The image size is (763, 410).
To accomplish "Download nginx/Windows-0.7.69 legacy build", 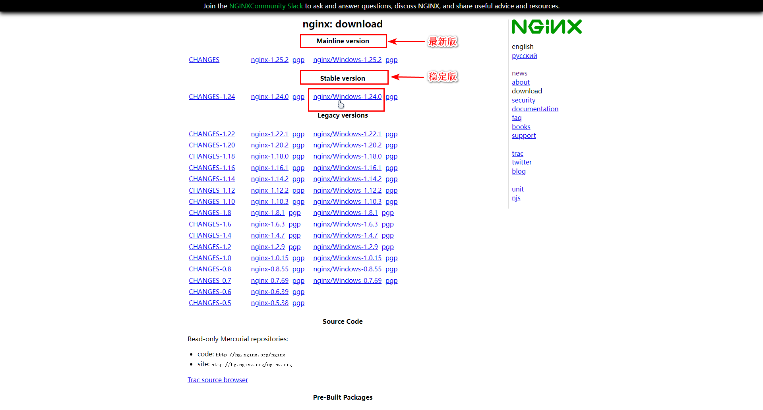I will tap(347, 280).
